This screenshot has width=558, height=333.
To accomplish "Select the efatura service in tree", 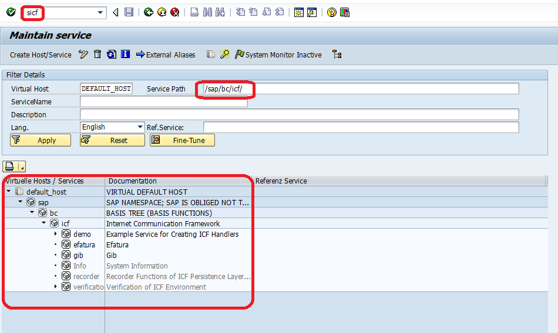I will (84, 245).
